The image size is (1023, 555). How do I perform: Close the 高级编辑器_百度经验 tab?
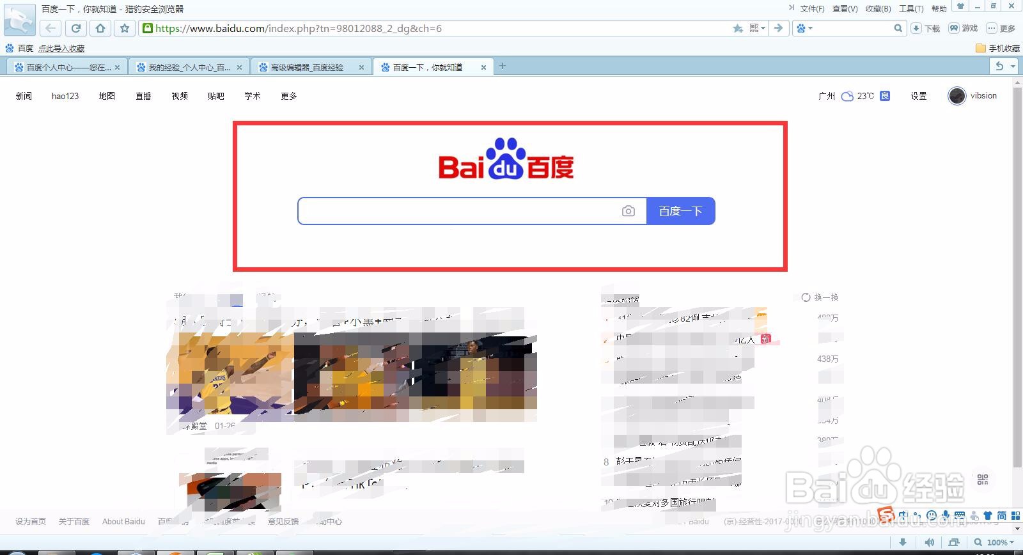[361, 67]
